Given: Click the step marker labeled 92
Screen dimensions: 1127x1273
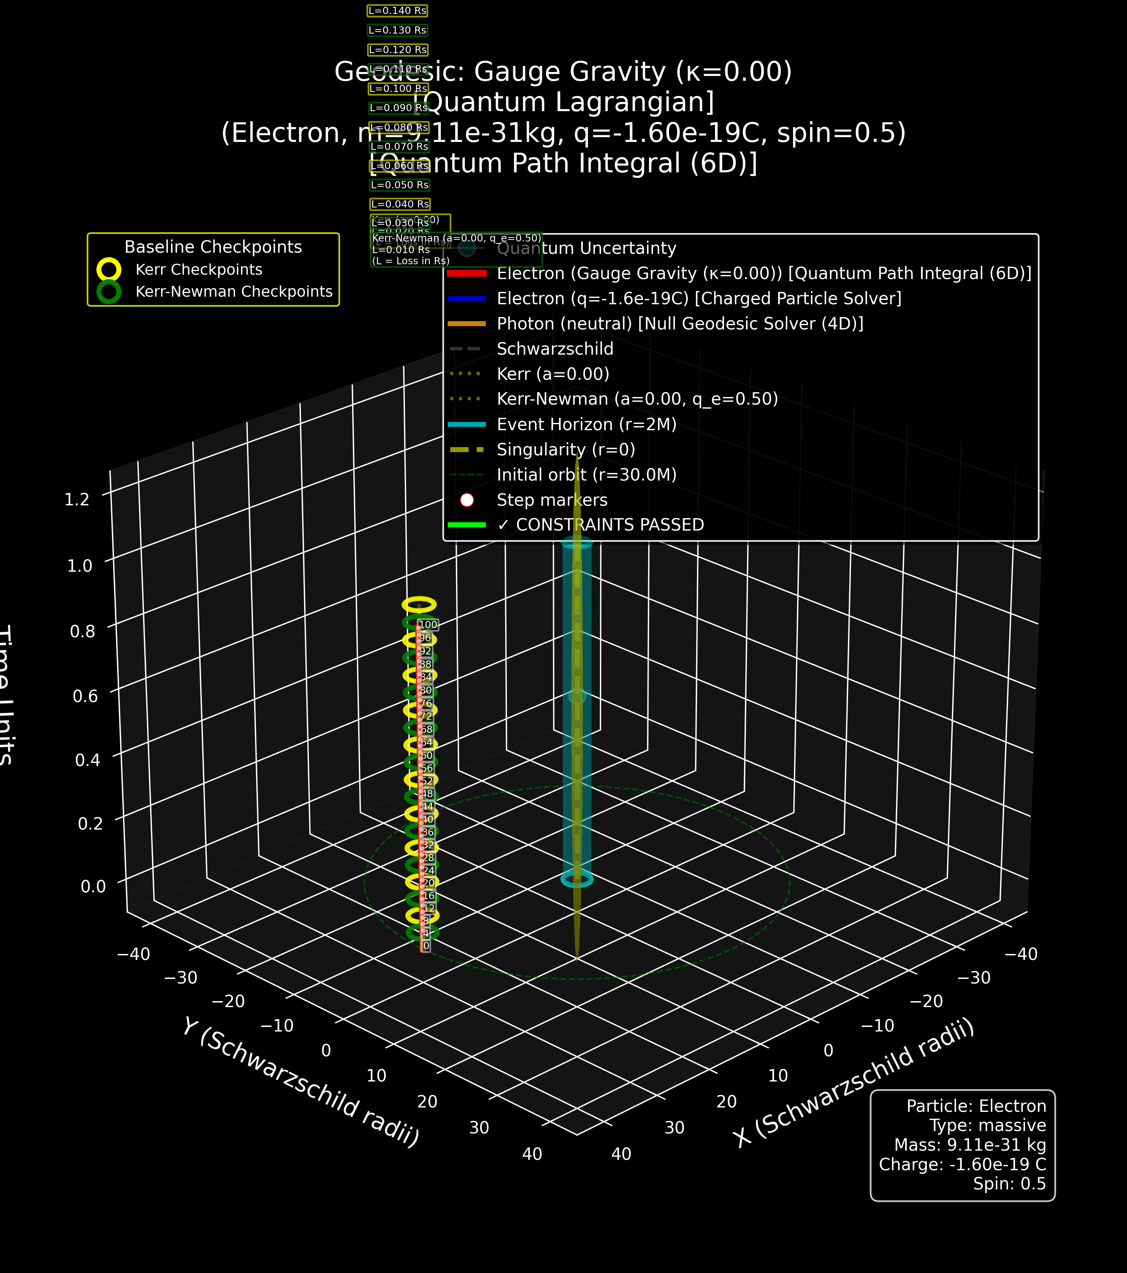Looking at the screenshot, I should pos(425,651).
